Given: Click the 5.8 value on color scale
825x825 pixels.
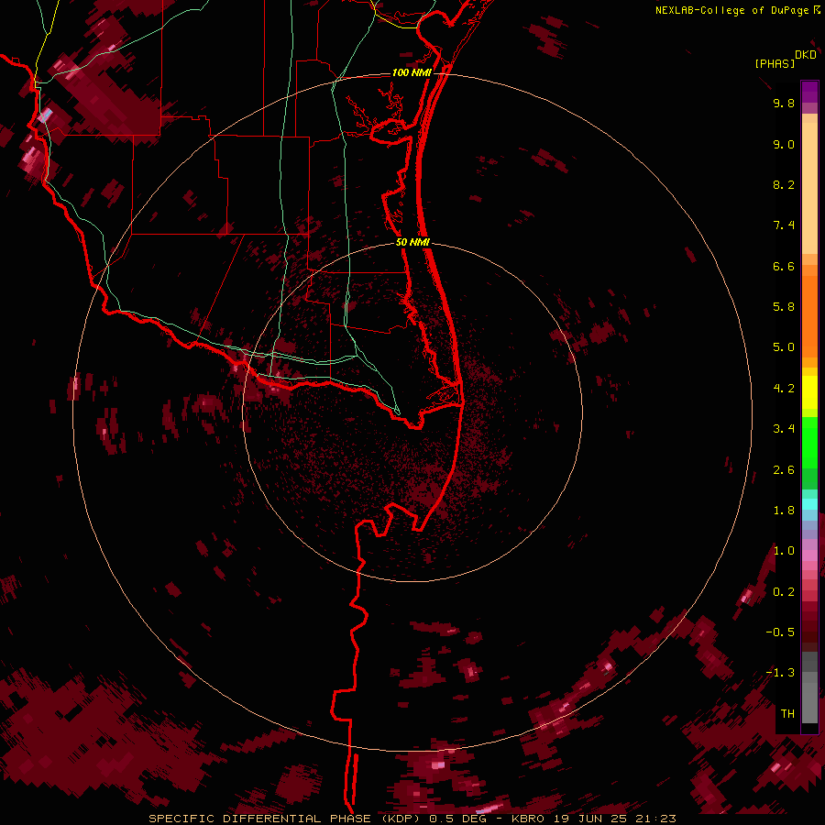Looking at the screenshot, I should 784,307.
